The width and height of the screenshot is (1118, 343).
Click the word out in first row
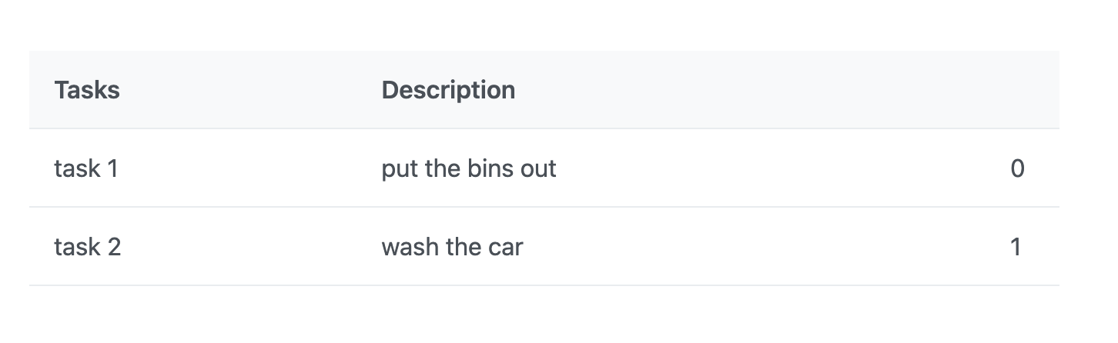pos(539,168)
